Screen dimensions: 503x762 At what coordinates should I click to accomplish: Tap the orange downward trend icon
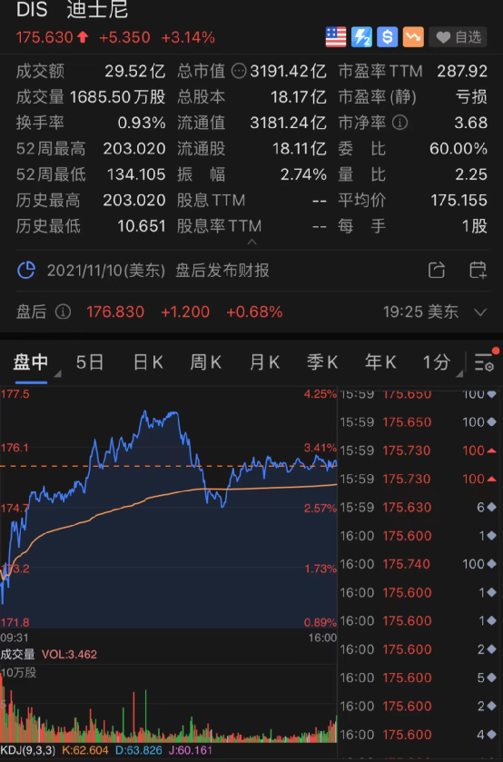click(x=413, y=37)
